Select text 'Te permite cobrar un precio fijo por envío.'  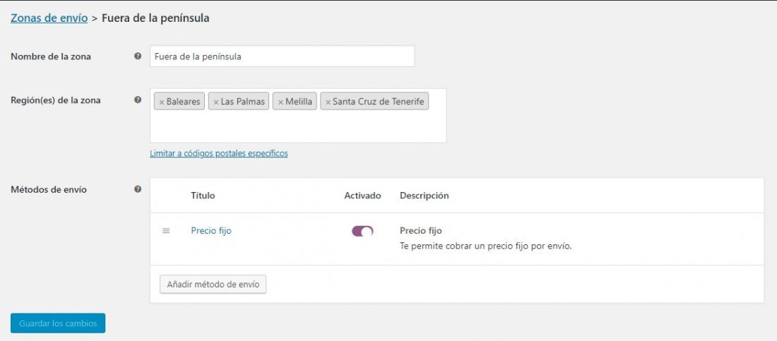tap(486, 246)
